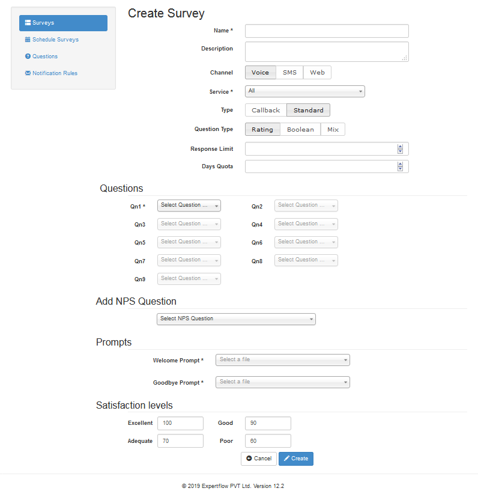Open the Service dropdown showing All
This screenshot has height=500, width=478.
tap(305, 91)
